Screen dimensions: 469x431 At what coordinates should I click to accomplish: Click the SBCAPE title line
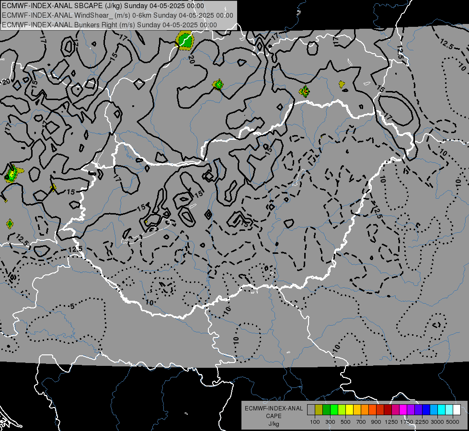point(103,6)
